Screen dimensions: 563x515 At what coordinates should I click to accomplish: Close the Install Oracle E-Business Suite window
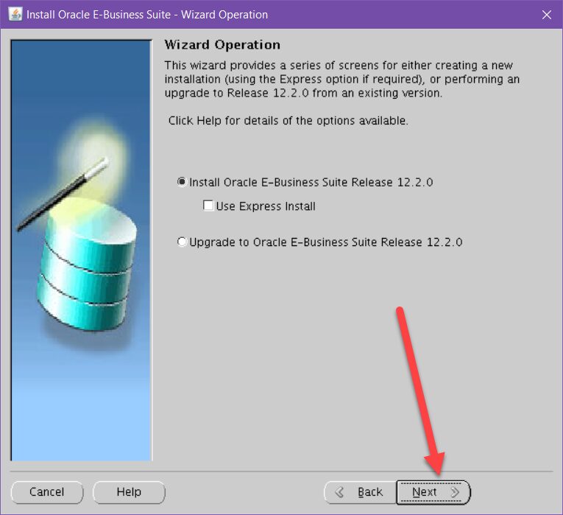(x=547, y=15)
